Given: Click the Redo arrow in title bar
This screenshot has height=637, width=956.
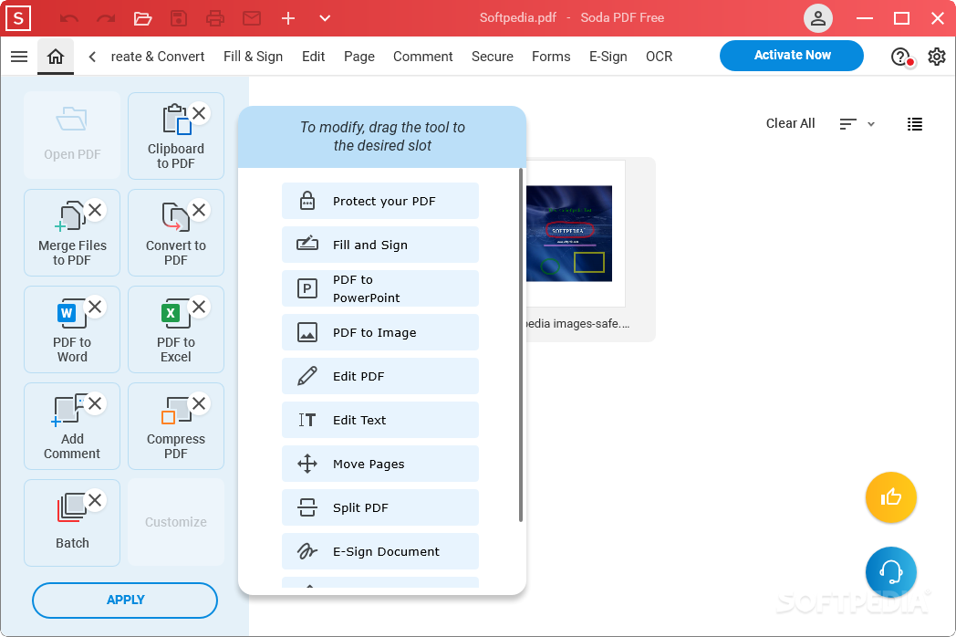Looking at the screenshot, I should [106, 18].
